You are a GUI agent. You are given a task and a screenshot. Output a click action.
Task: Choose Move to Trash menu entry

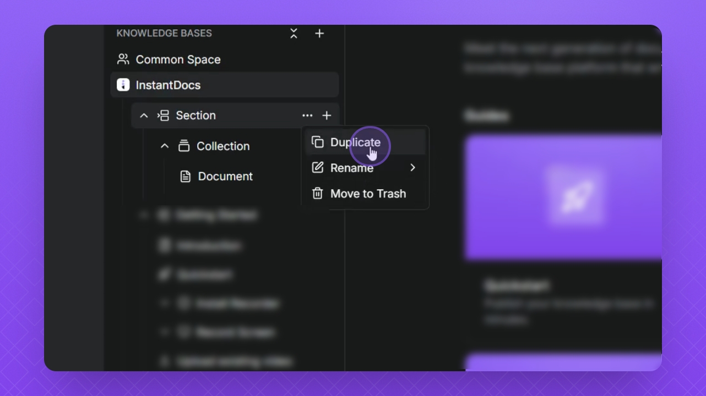(x=366, y=194)
